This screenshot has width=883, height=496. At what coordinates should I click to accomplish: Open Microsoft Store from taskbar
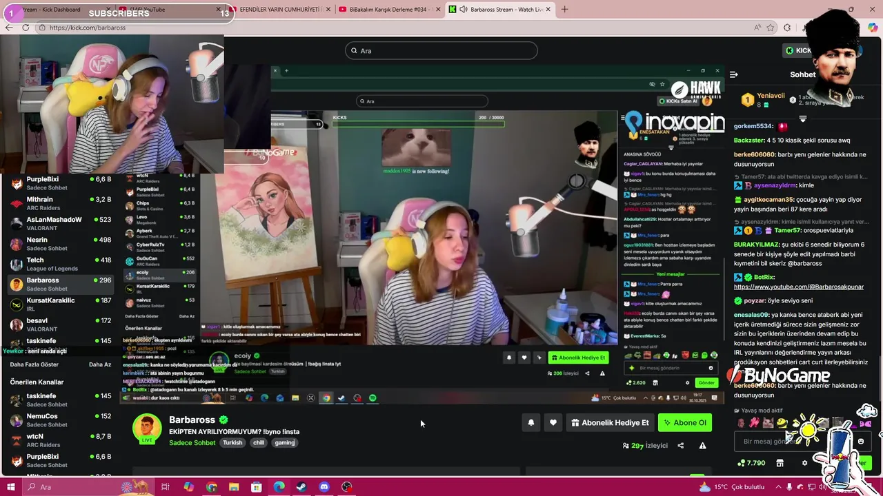[257, 487]
